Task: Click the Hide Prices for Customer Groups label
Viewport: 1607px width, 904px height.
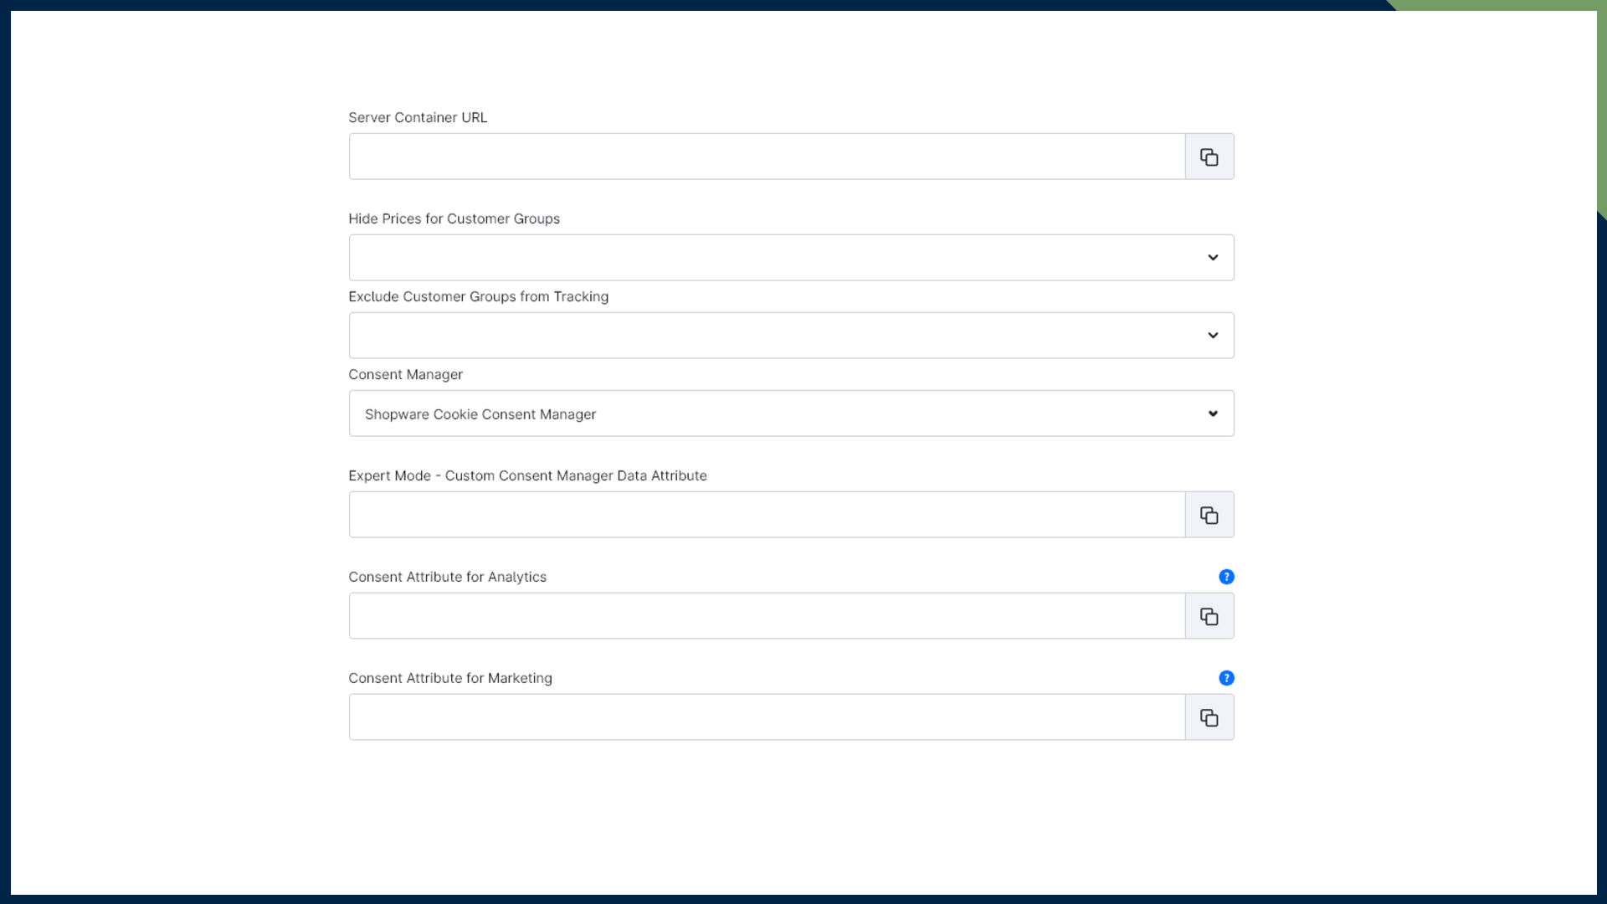Action: [x=454, y=218]
